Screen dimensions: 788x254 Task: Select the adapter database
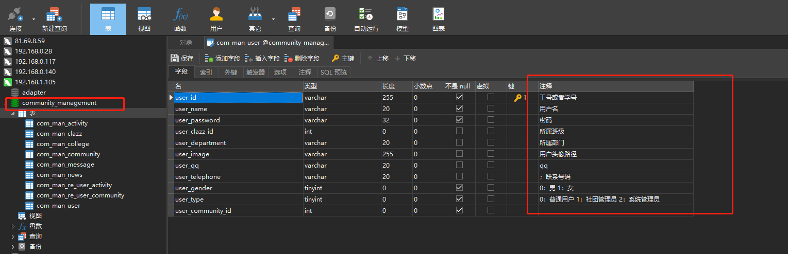(x=34, y=93)
